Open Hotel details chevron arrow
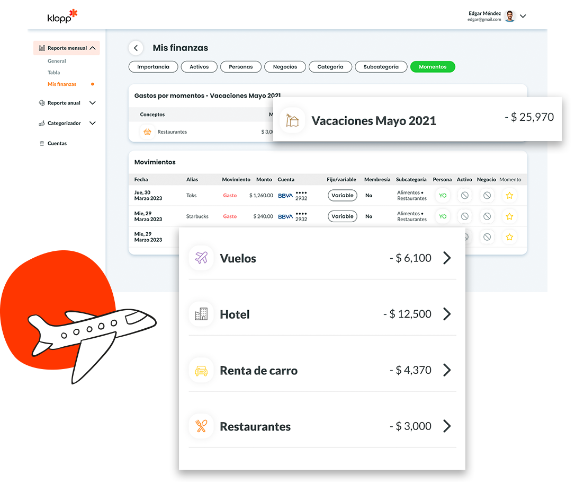The height and width of the screenshot is (482, 575). point(447,314)
